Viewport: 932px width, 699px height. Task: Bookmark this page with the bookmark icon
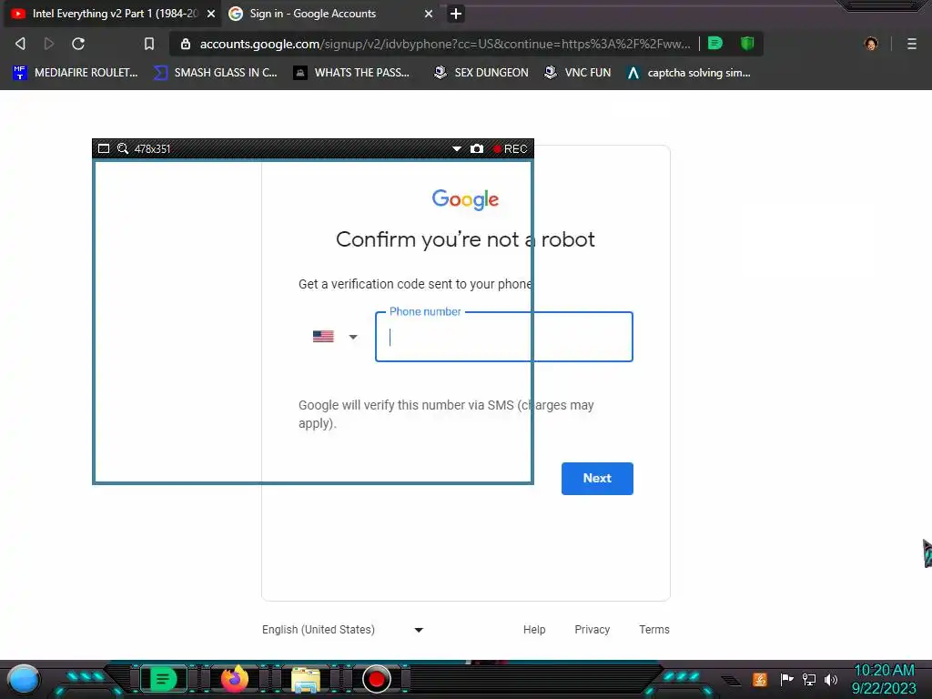pos(149,44)
